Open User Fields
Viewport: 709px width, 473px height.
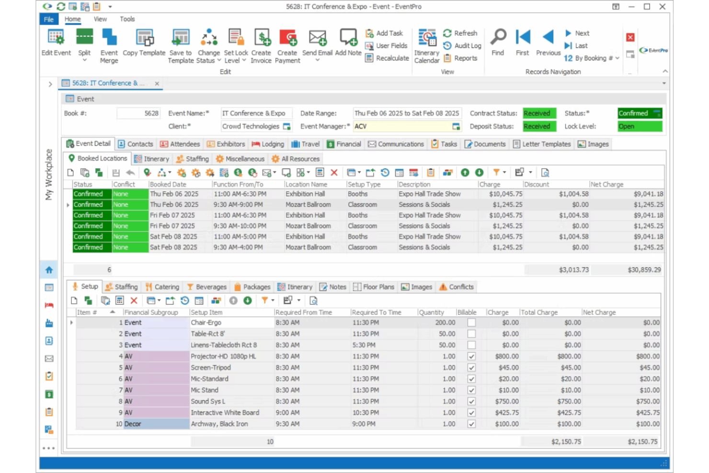pyautogui.click(x=386, y=46)
